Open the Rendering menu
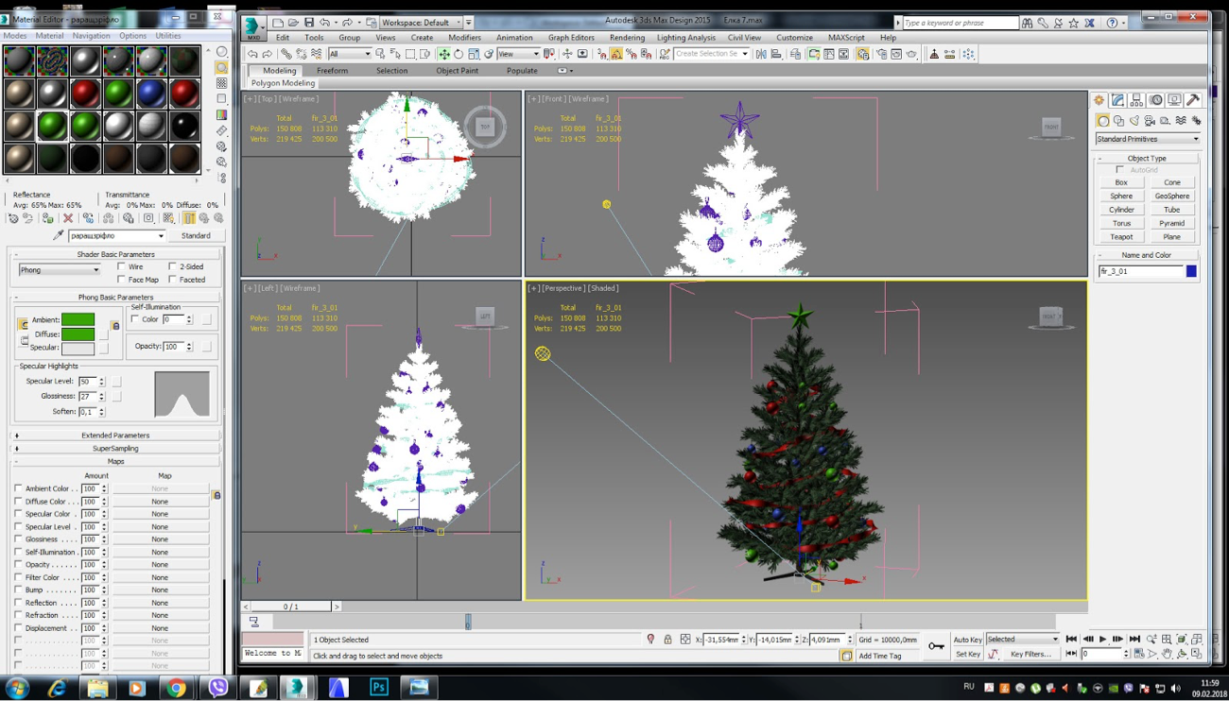This screenshot has width=1229, height=701. coord(626,38)
